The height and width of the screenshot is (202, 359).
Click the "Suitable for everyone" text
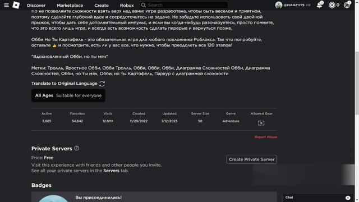pos(79,95)
